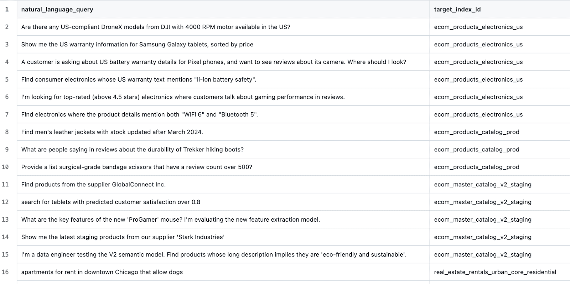The image size is (570, 284).
Task: Click the 'ProGamer' mouse key features query
Action: point(170,220)
